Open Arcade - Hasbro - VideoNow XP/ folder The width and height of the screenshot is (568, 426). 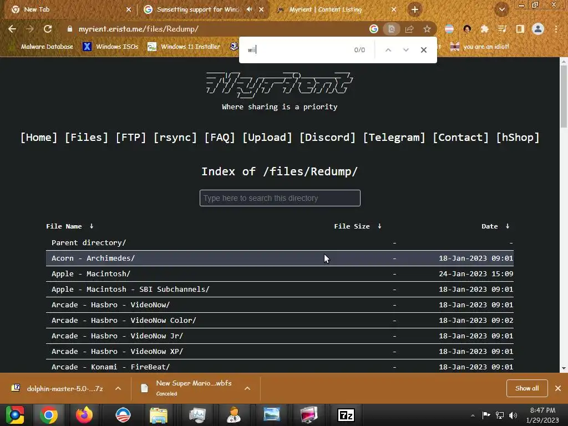click(118, 352)
